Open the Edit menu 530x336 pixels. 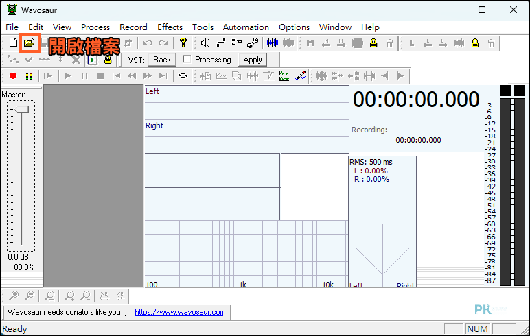(36, 27)
